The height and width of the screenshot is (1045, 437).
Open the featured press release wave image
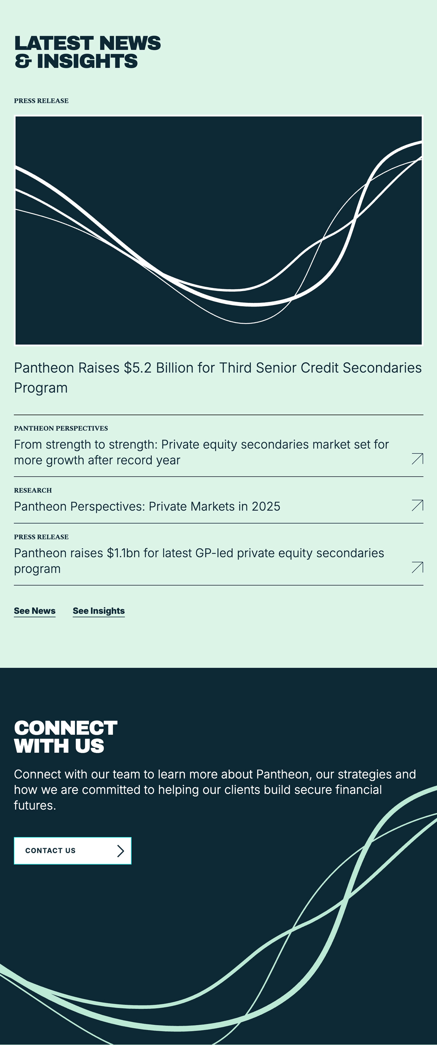click(219, 231)
